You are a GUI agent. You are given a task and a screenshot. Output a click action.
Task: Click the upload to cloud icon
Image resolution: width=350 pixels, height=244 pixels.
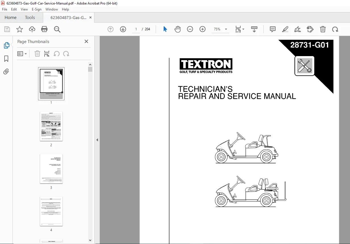32,29
